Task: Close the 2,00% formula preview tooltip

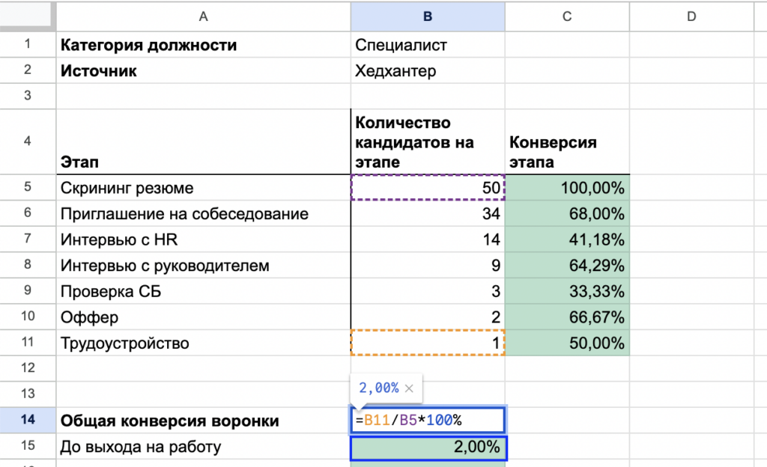Action: [x=409, y=388]
